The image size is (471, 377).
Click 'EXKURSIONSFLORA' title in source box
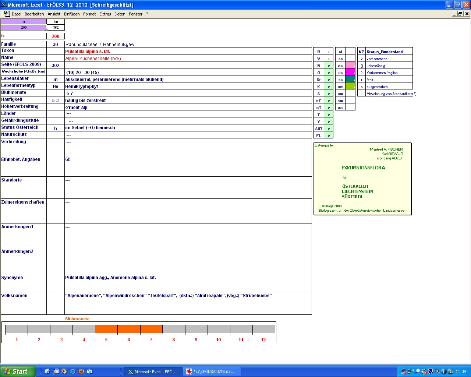[x=363, y=168]
